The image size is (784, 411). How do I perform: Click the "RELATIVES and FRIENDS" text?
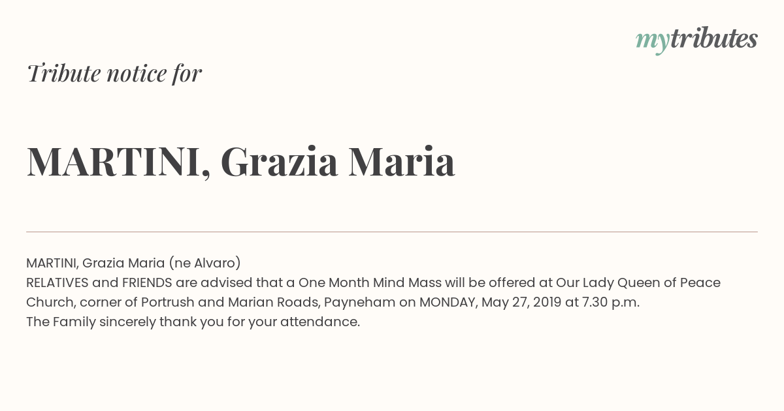[x=99, y=282]
